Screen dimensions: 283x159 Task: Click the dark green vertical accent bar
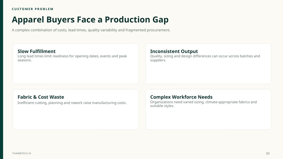2,79
